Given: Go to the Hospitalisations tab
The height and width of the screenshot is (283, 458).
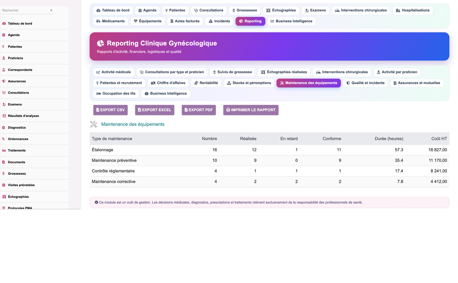Looking at the screenshot, I should 413,10.
